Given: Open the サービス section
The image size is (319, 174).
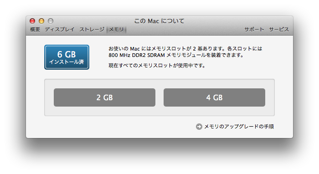Looking at the screenshot, I should (279, 30).
